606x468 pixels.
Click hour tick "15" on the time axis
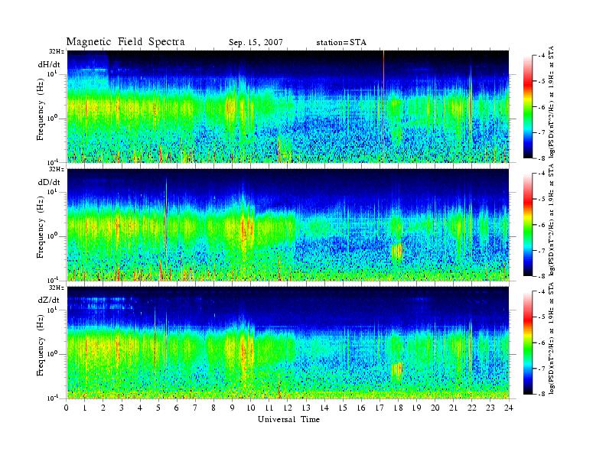pyautogui.click(x=343, y=408)
